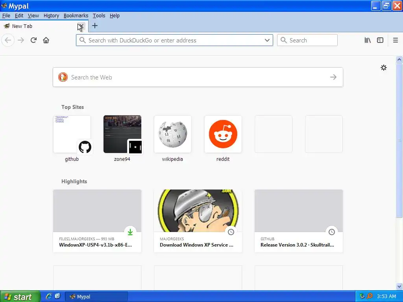The image size is (403, 302).
Task: Open the Bookmarks menu
Action: tap(76, 16)
